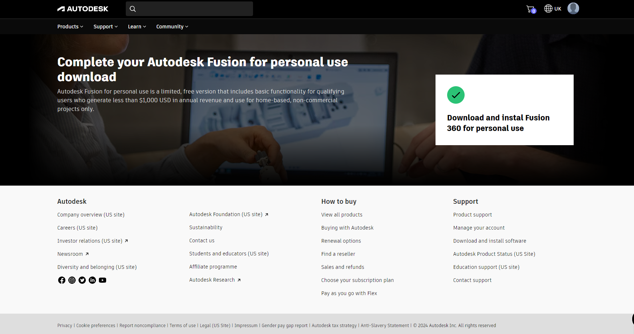Open Autodesk tax strategy footer link
634x334 pixels.
pyautogui.click(x=334, y=326)
